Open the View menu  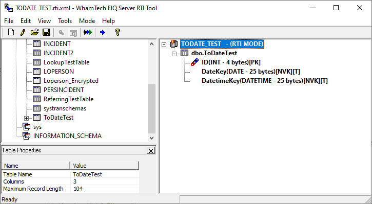44,21
